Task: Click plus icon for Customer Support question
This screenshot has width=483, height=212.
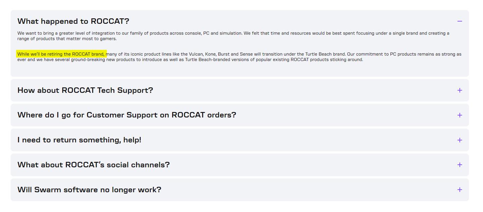Action: coord(460,115)
